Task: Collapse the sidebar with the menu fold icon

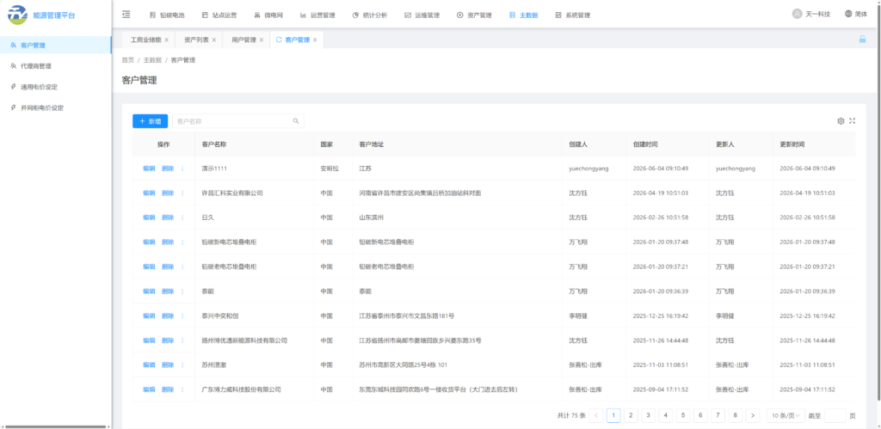Action: click(x=126, y=14)
